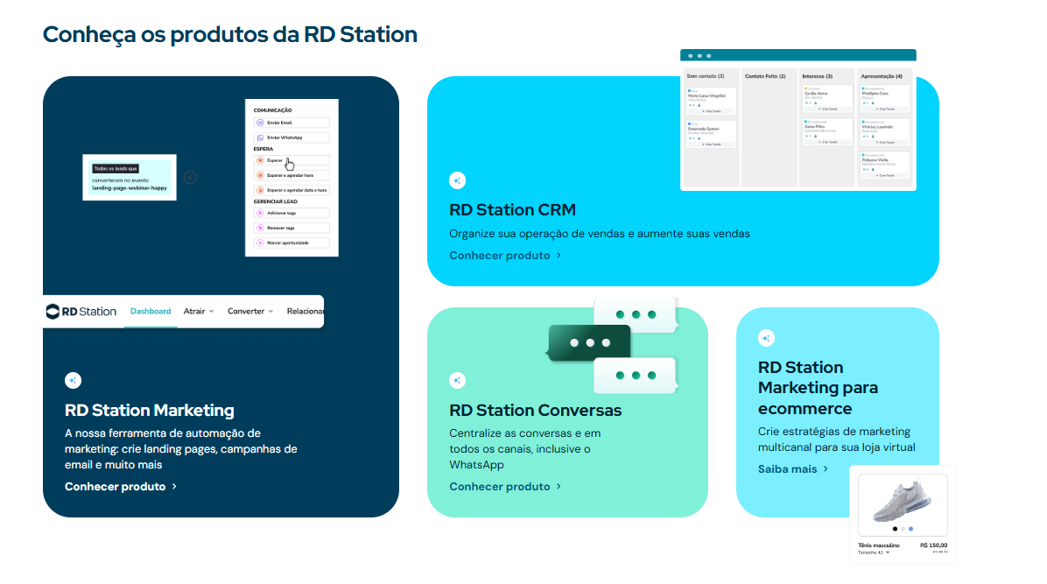This screenshot has height=584, width=1047.
Task: Click the Conheça os produtos da RD Station heading
Action: coord(229,34)
